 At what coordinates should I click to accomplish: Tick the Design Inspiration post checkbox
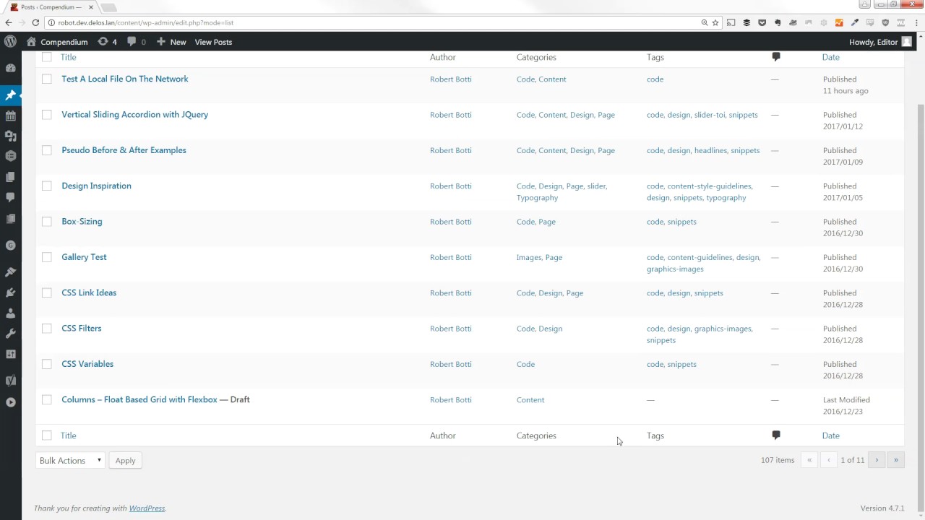tap(47, 186)
